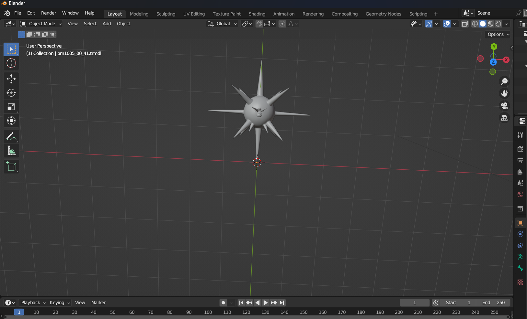
Task: Click the pan view hand icon
Action: point(504,94)
